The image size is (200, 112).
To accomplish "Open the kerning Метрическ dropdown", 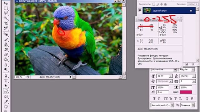I will pos(171,81).
